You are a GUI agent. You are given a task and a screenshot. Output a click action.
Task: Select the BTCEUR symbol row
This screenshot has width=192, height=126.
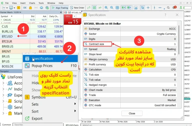click(31, 42)
